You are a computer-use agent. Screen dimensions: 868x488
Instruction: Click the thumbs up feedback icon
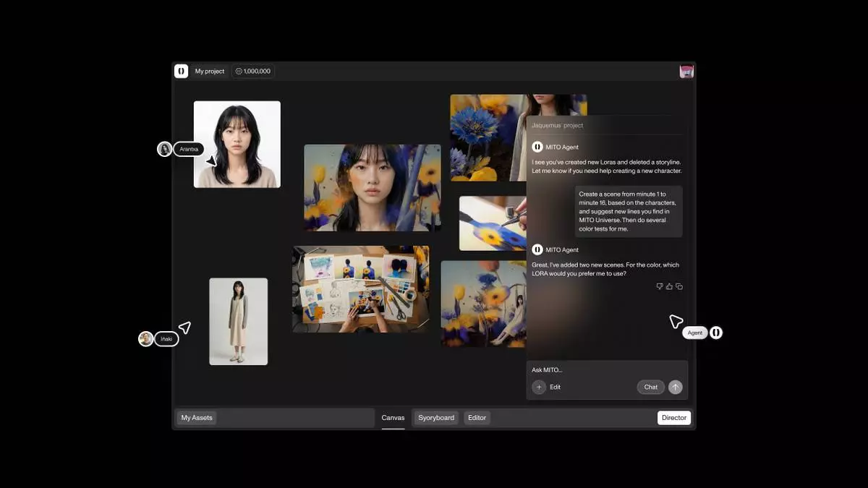(669, 286)
